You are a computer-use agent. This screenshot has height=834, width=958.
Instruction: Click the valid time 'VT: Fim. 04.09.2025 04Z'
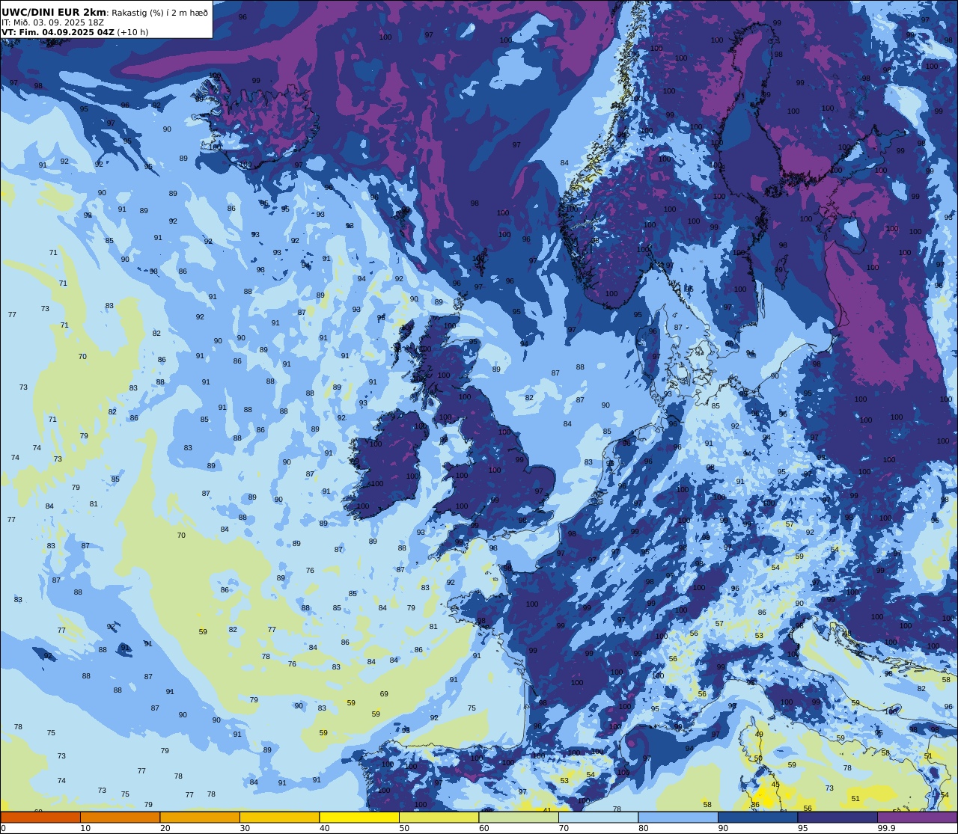point(58,32)
